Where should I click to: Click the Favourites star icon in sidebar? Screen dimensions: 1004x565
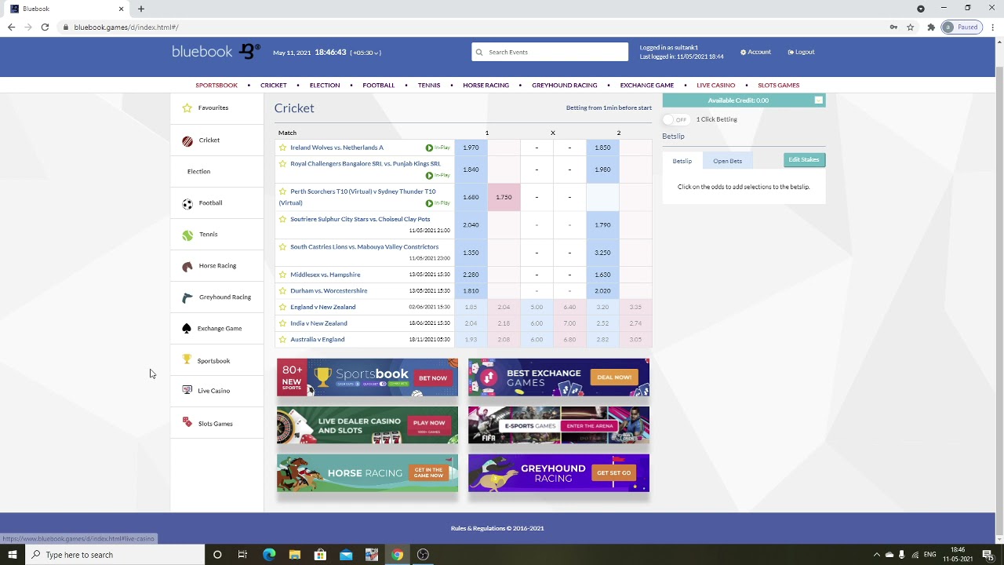point(187,108)
